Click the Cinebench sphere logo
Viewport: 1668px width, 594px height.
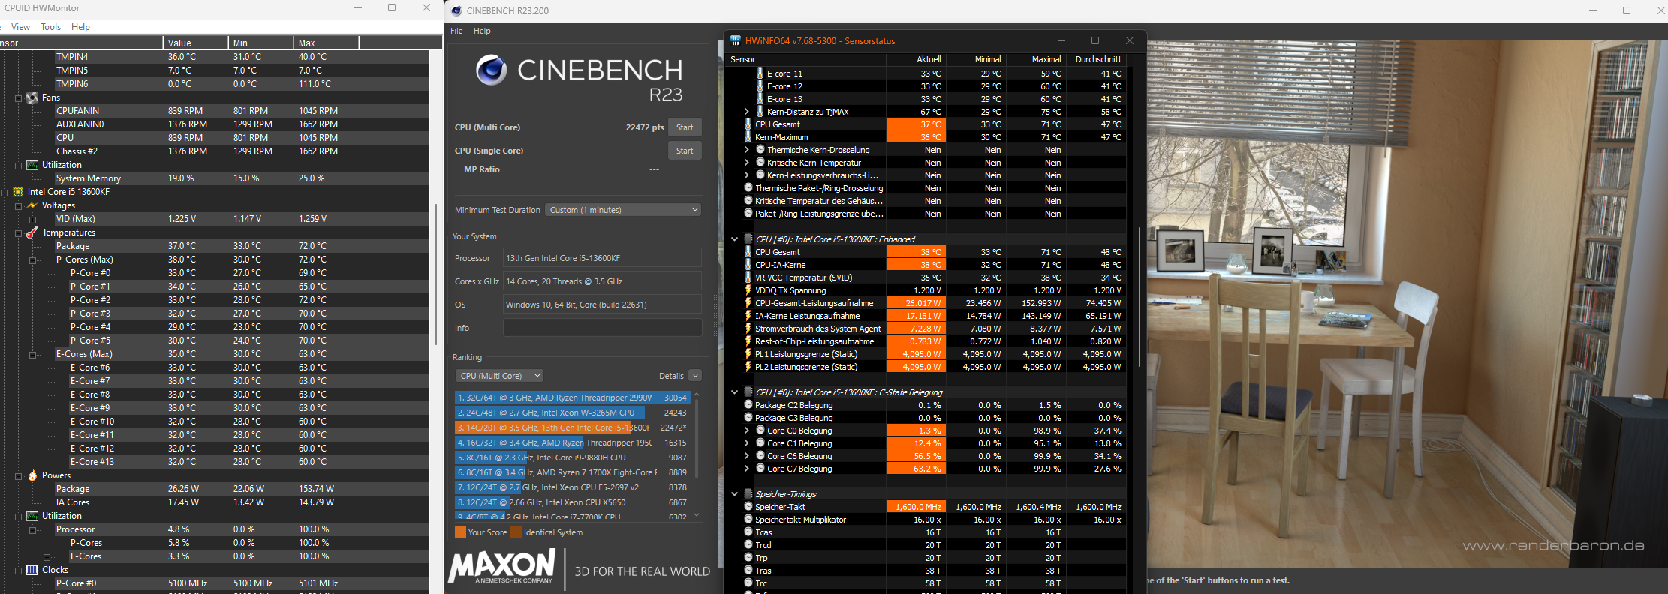[x=491, y=70]
